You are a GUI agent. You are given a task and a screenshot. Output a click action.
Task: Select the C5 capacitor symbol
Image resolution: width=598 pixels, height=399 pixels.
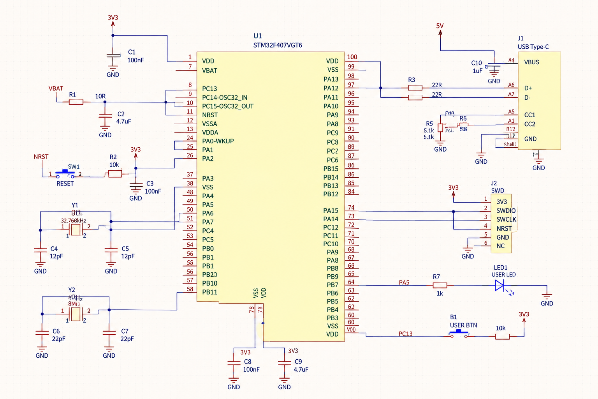[x=111, y=249]
